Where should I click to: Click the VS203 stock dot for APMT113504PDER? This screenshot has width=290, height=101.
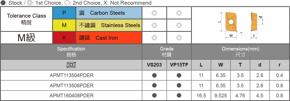[154, 75]
